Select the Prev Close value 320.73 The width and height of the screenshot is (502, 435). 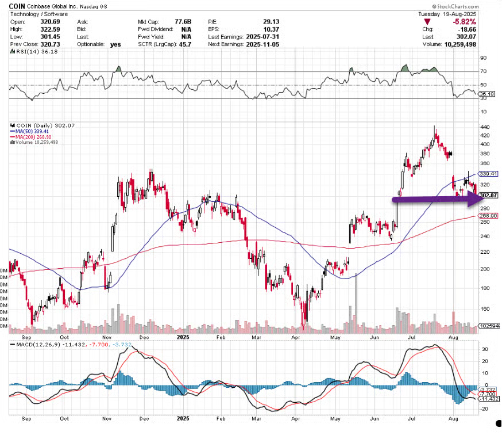(x=50, y=44)
